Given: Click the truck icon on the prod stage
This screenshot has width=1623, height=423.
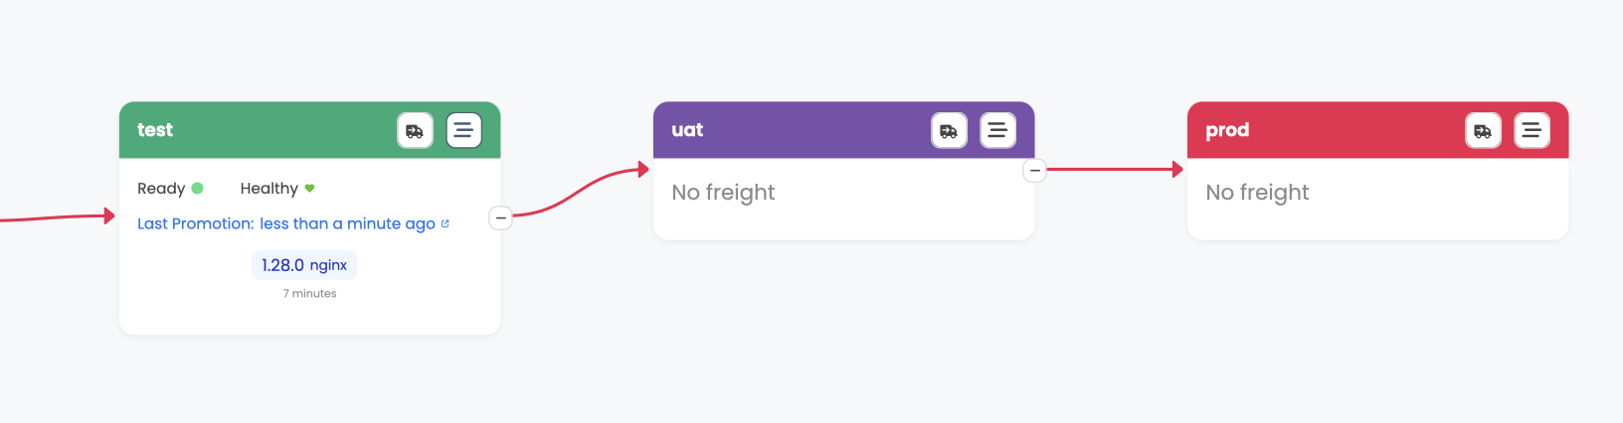Looking at the screenshot, I should [1483, 130].
